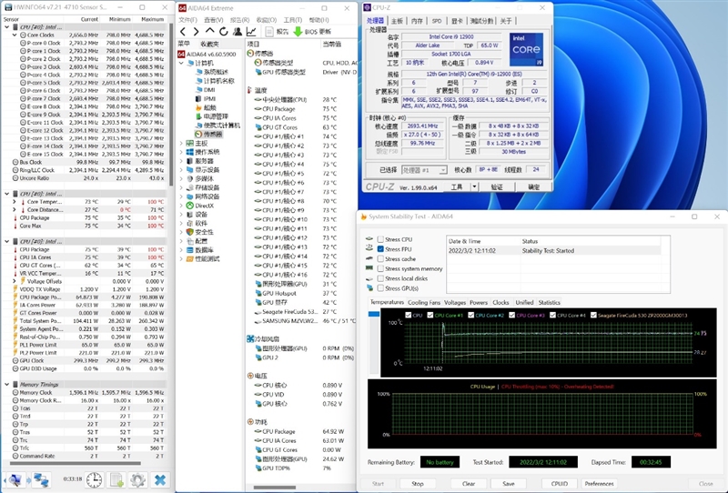
Task: Enable Stress local disks checkbox
Action: click(x=380, y=278)
